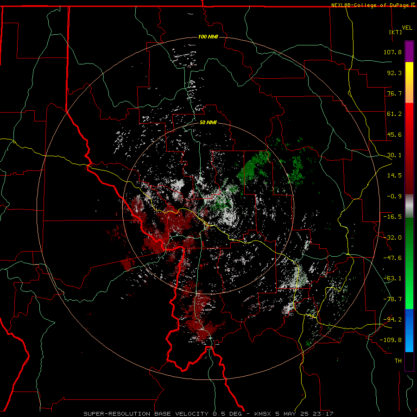This screenshot has width=417, height=417.
Task: Select the -32.0 scale value
Action: point(392,238)
